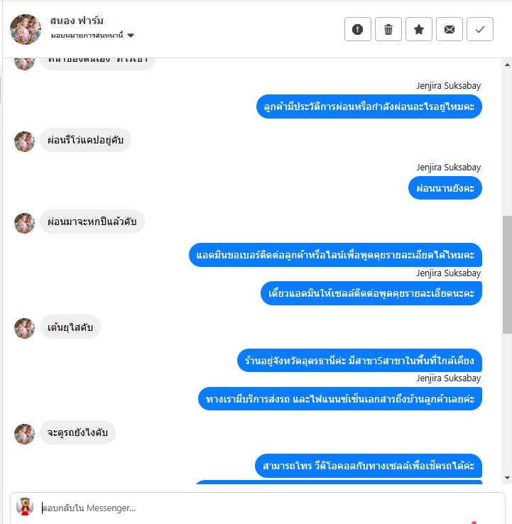The height and width of the screenshot is (524, 512).
Task: Star this conversation for follow up
Action: (x=419, y=29)
